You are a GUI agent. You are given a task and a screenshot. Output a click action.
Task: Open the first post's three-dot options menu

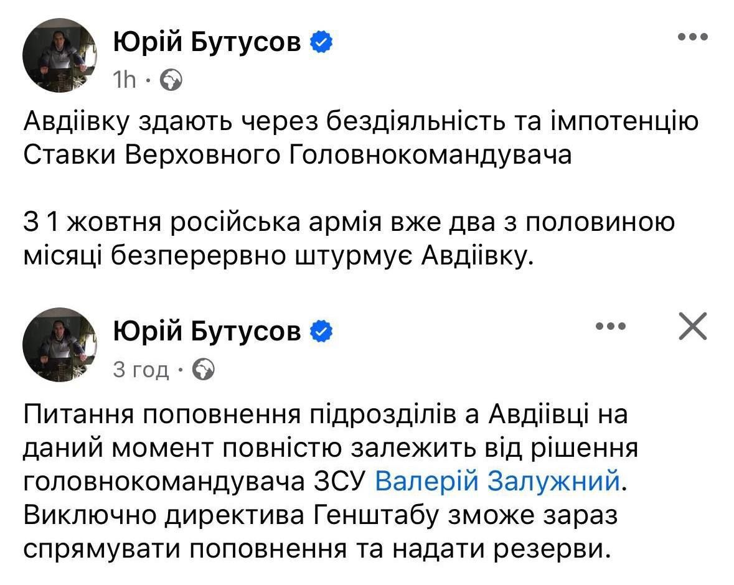[x=693, y=37]
